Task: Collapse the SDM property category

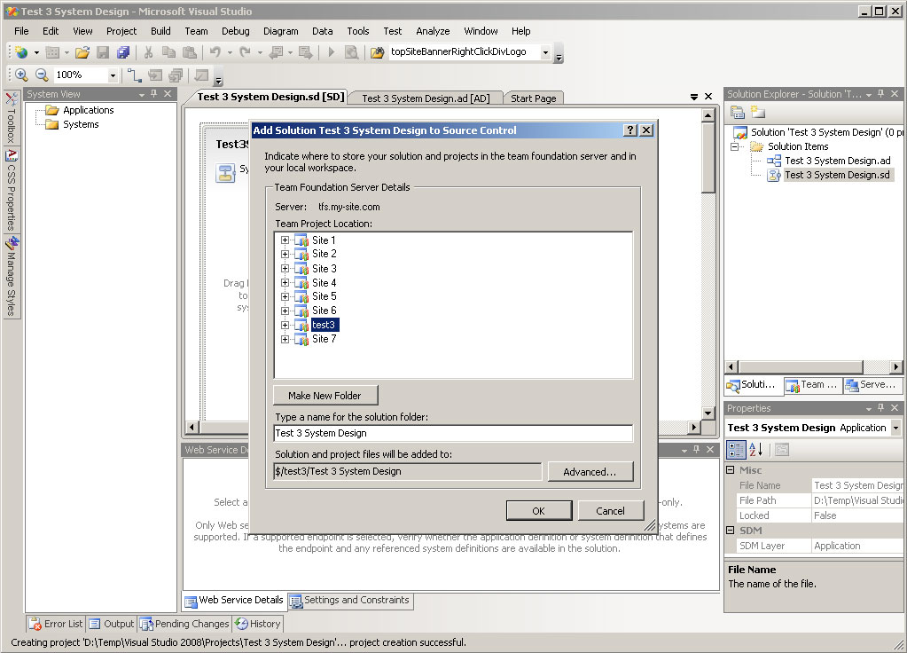Action: coord(731,531)
